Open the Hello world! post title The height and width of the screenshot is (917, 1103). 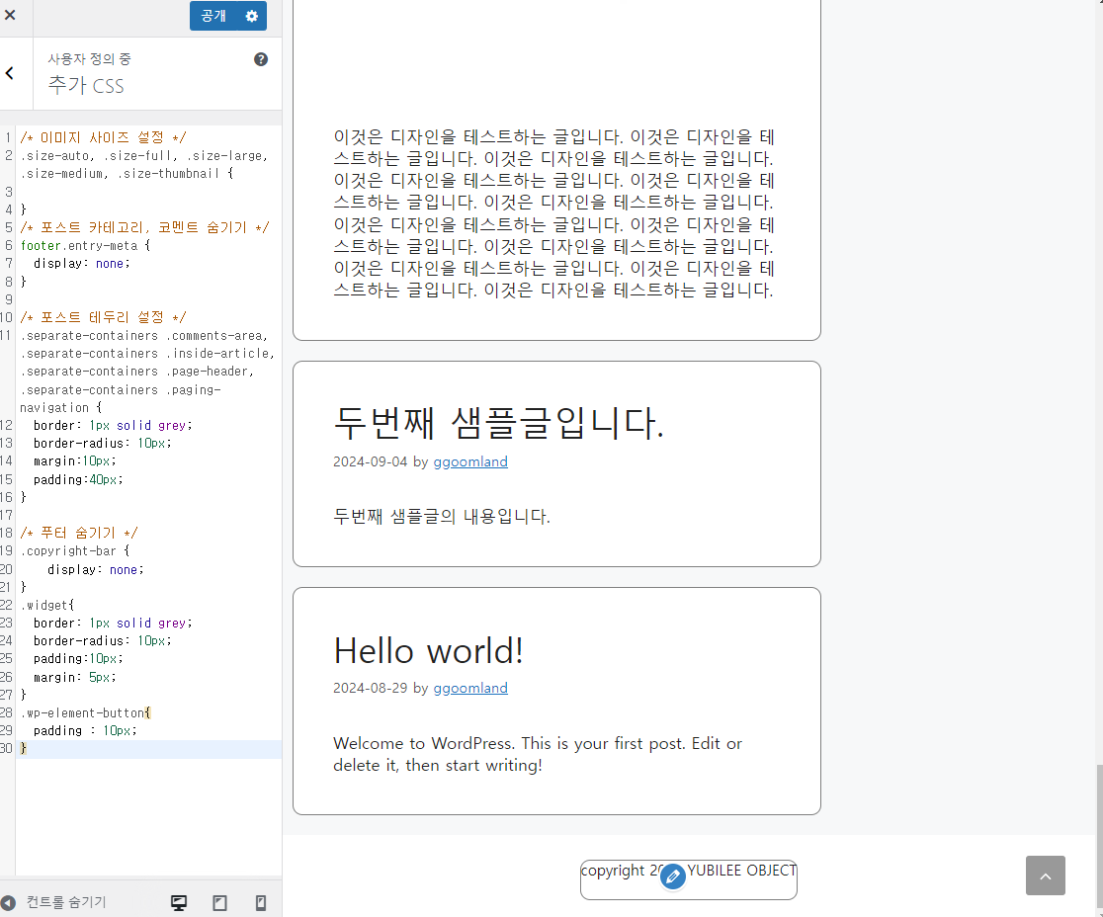(x=428, y=650)
